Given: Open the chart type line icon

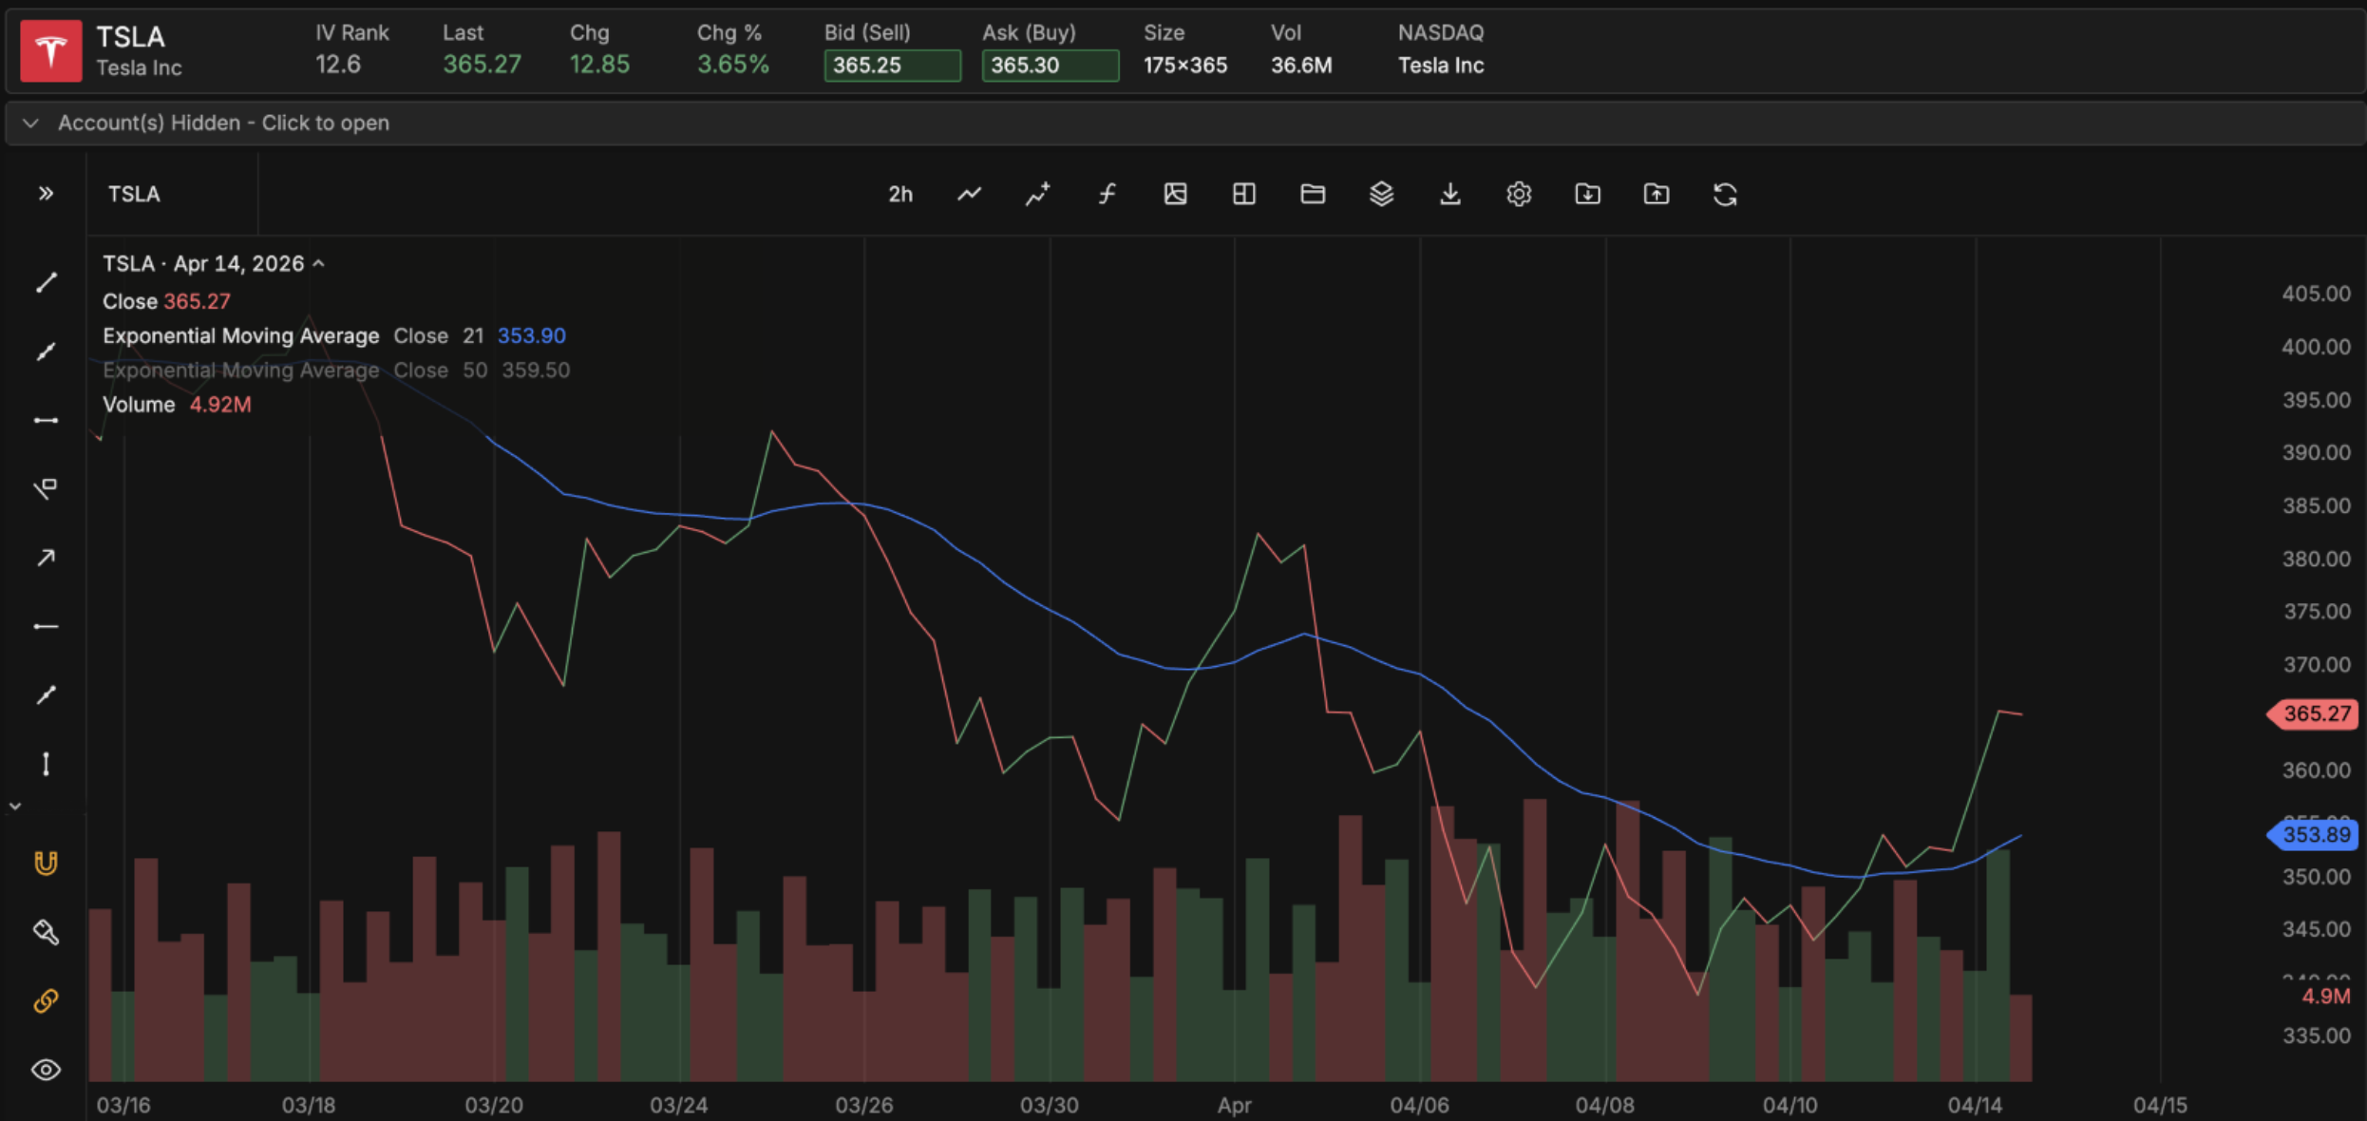Looking at the screenshot, I should (x=969, y=195).
